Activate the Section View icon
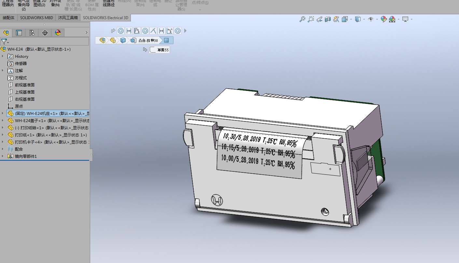The width and height of the screenshot is (459, 263). [328, 19]
